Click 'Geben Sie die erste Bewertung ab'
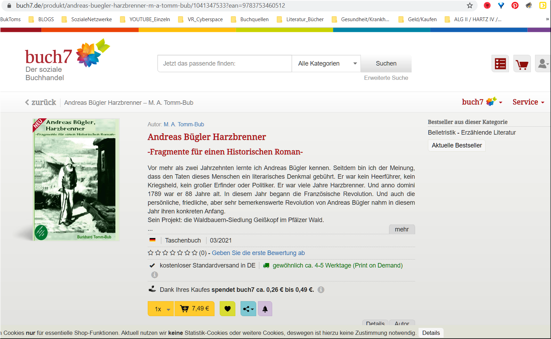551x339 pixels. 258,253
